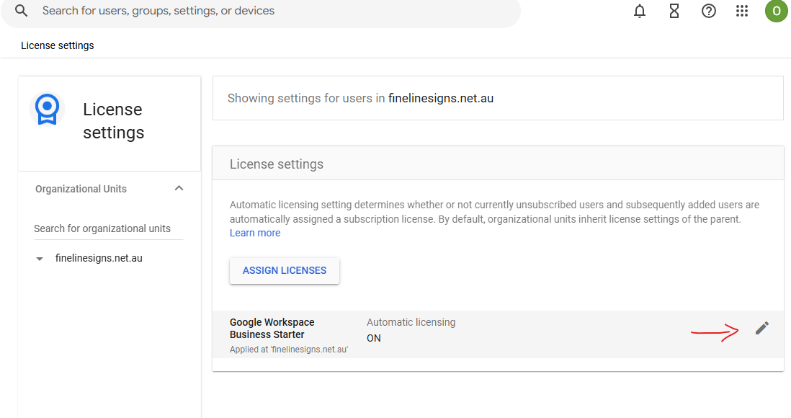Click the License settings breadcrumb

58,45
